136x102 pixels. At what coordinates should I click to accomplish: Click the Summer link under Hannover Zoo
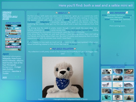pos(118,21)
